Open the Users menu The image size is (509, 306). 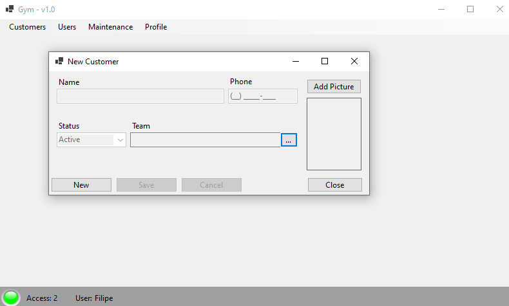(x=67, y=27)
